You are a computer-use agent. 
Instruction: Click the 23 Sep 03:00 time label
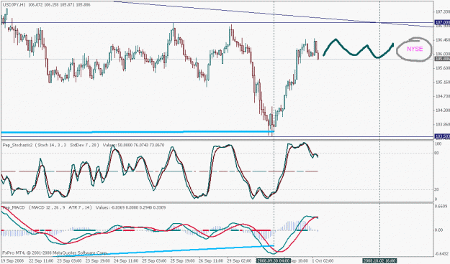(69, 261)
